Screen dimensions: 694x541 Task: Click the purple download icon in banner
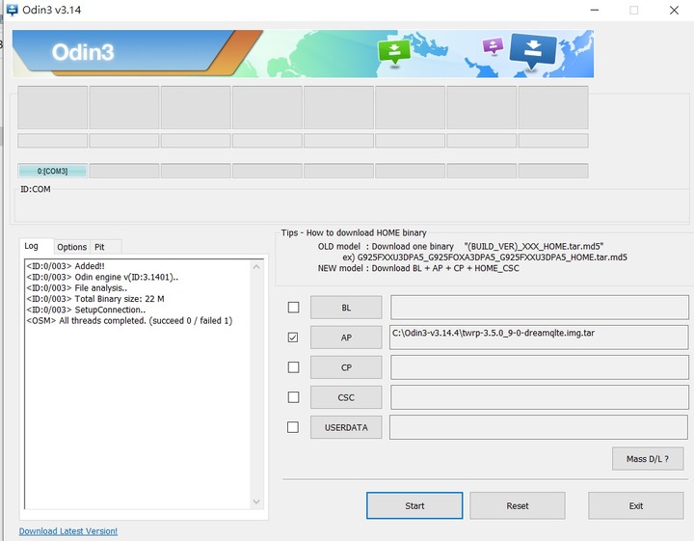pos(494,45)
